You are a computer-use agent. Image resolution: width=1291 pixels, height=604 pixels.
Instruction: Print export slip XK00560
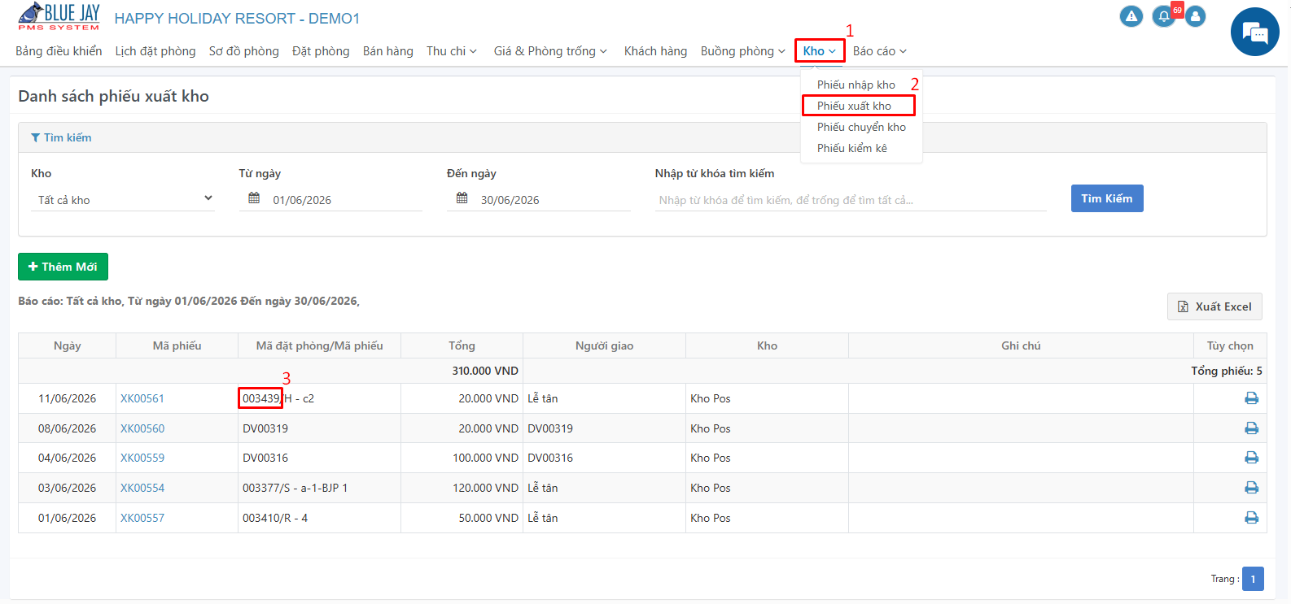[x=1251, y=428]
